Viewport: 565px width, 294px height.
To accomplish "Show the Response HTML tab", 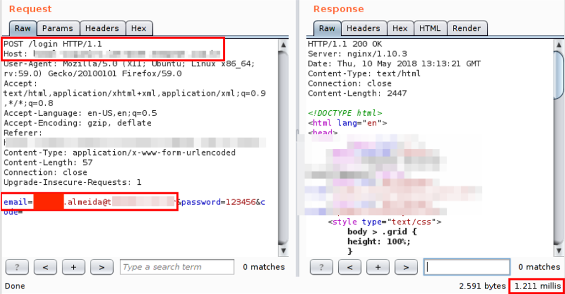I will [430, 28].
